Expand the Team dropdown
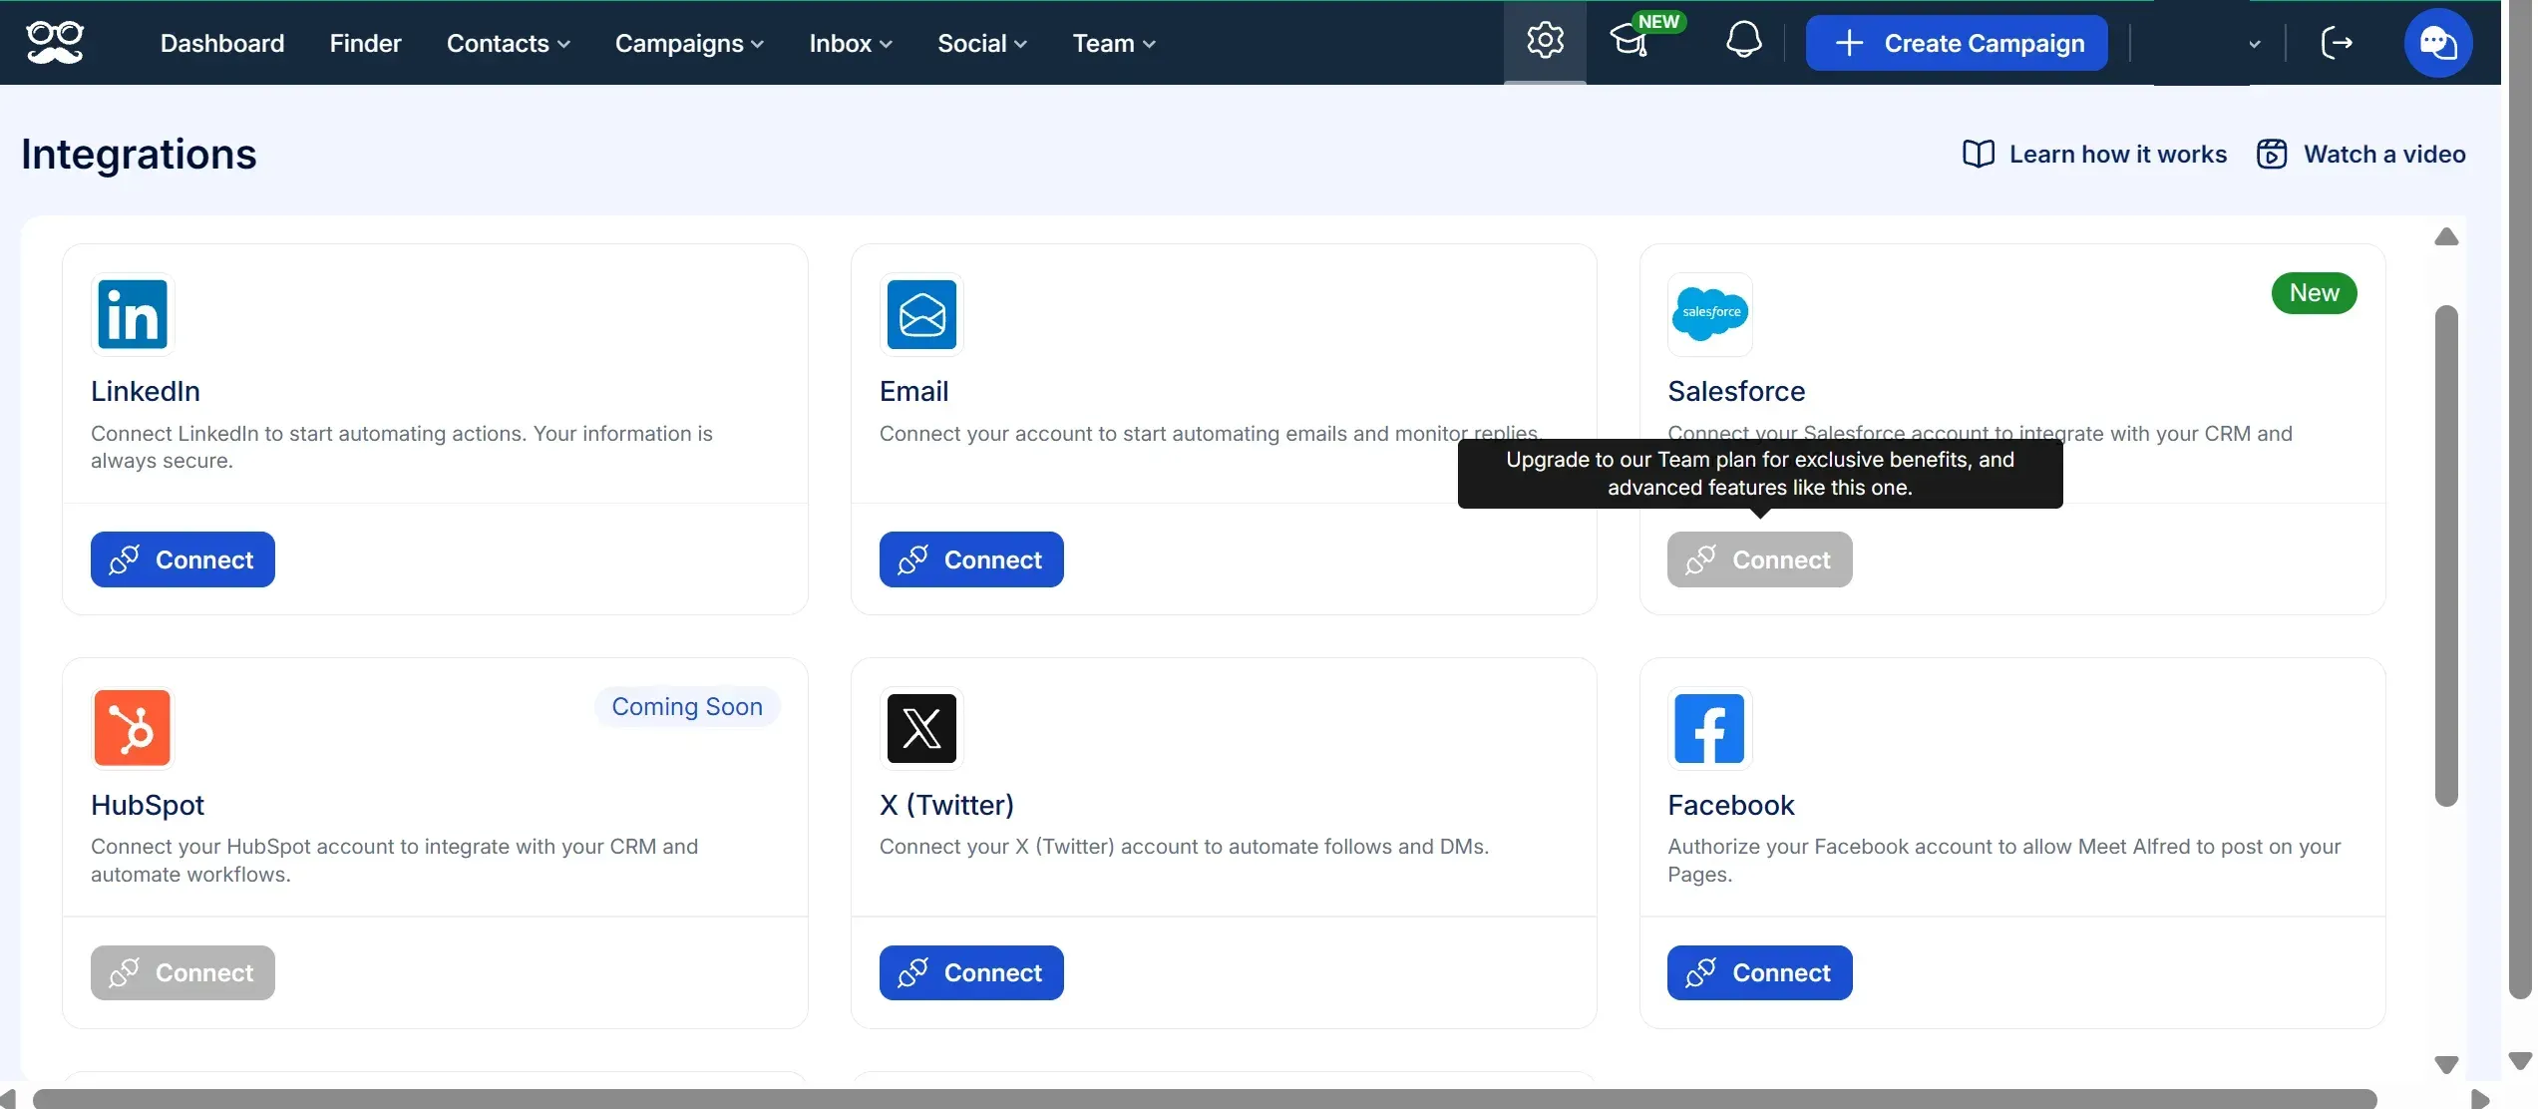The width and height of the screenshot is (2538, 1109). pyautogui.click(x=1113, y=43)
